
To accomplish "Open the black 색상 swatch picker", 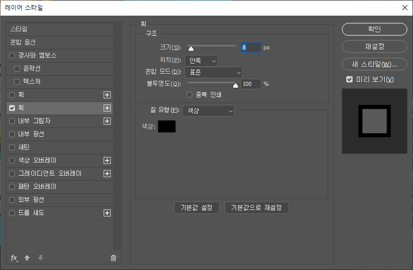I will tap(167, 127).
